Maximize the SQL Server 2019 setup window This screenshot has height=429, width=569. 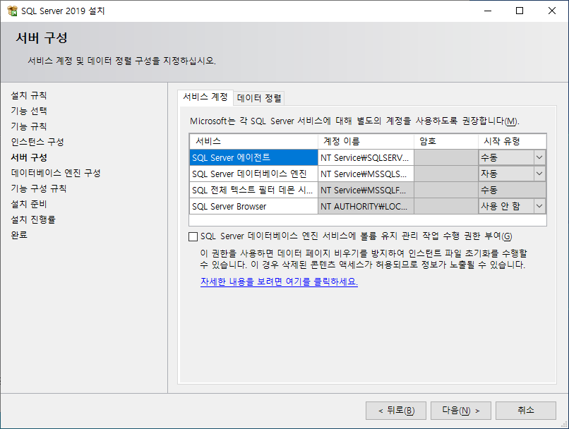point(520,11)
